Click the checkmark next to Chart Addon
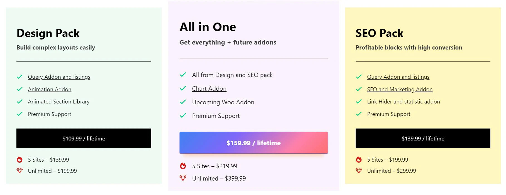The width and height of the screenshot is (506, 195). (x=183, y=88)
